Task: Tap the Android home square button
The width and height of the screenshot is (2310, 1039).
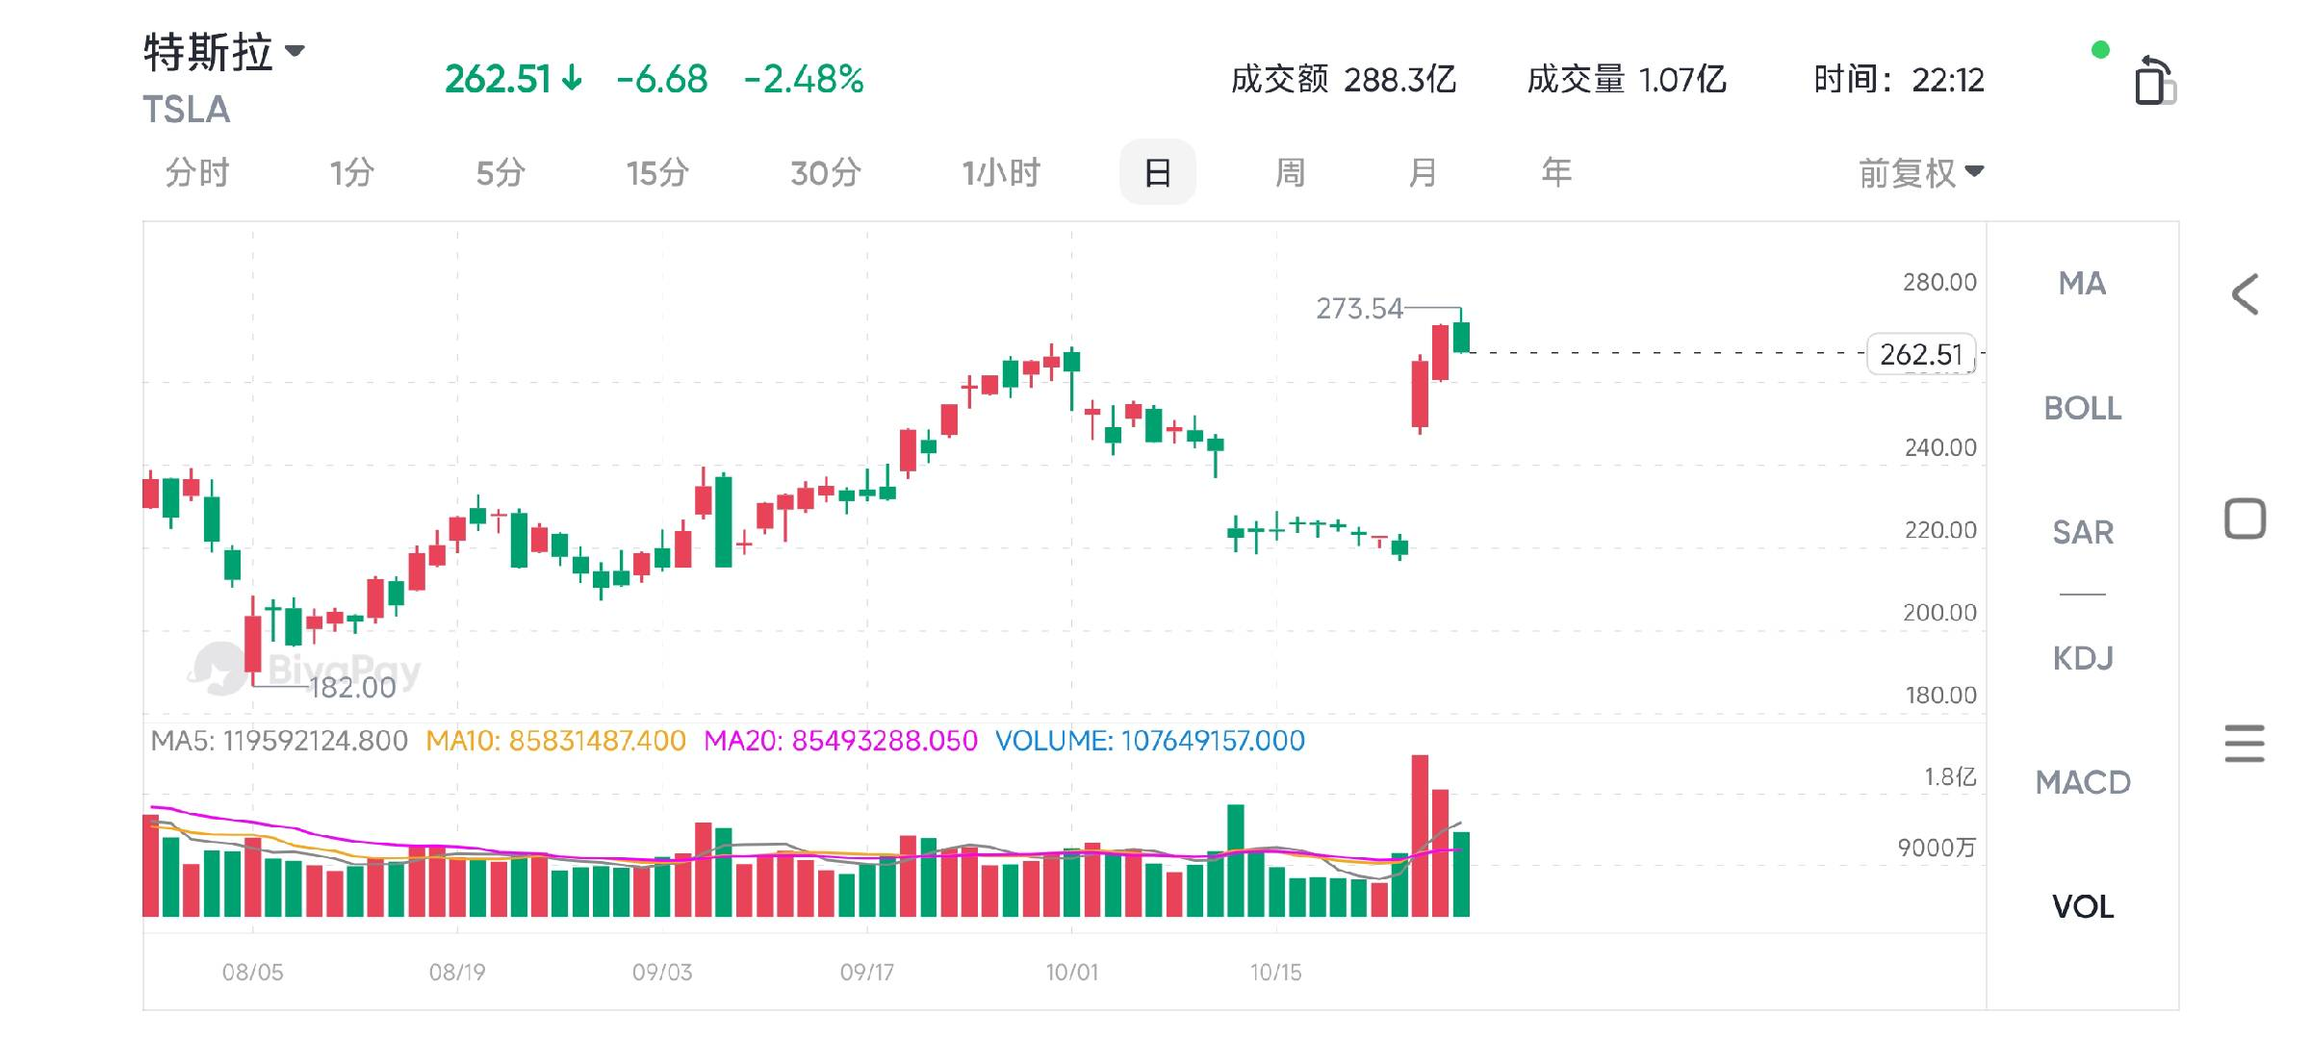Action: click(2245, 519)
